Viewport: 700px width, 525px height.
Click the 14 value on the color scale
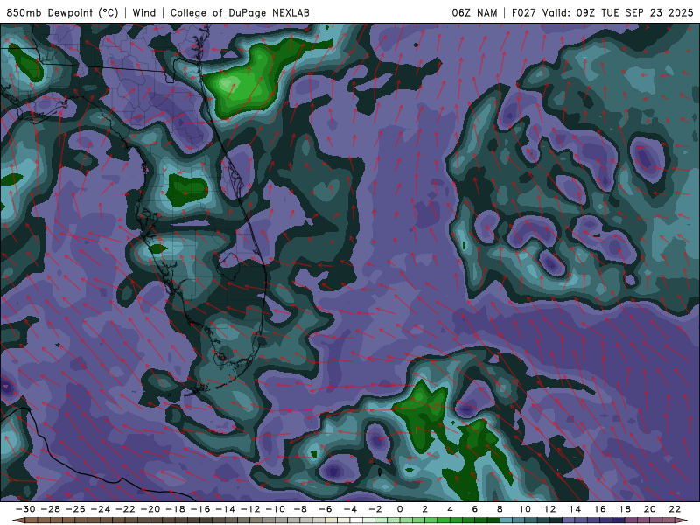[x=575, y=509]
